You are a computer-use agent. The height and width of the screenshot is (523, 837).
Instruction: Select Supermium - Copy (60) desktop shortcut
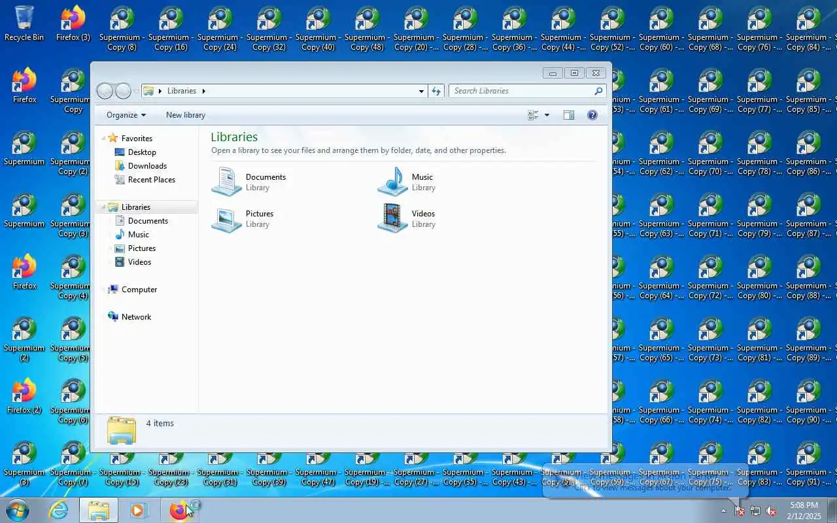(x=662, y=29)
